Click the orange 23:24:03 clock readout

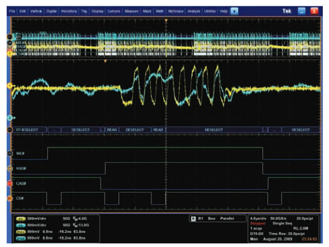309,239
